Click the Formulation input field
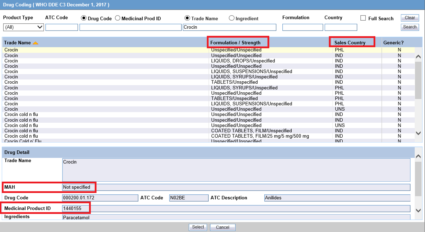The width and height of the screenshot is (425, 232). pyautogui.click(x=303, y=27)
